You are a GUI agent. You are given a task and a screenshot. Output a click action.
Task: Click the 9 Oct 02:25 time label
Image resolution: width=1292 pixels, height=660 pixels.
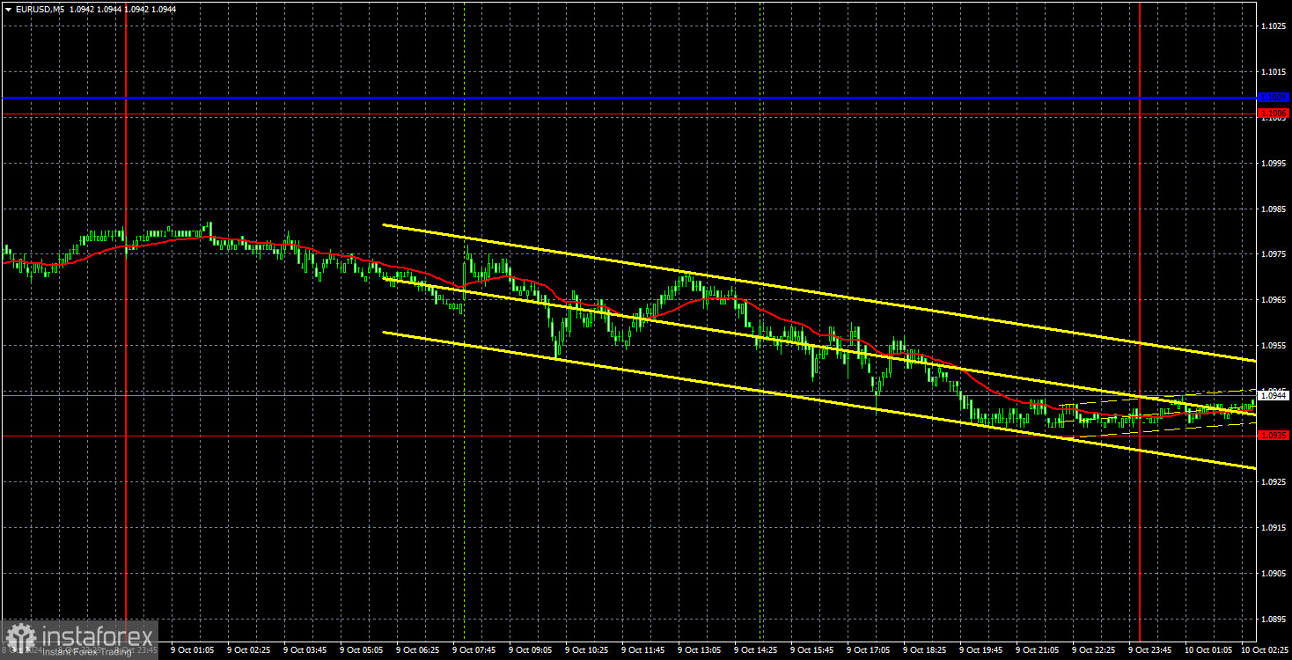[249, 651]
